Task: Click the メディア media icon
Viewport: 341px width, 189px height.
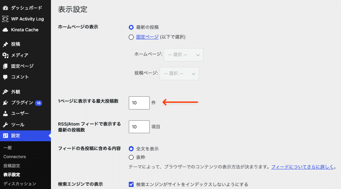Action: pos(6,55)
